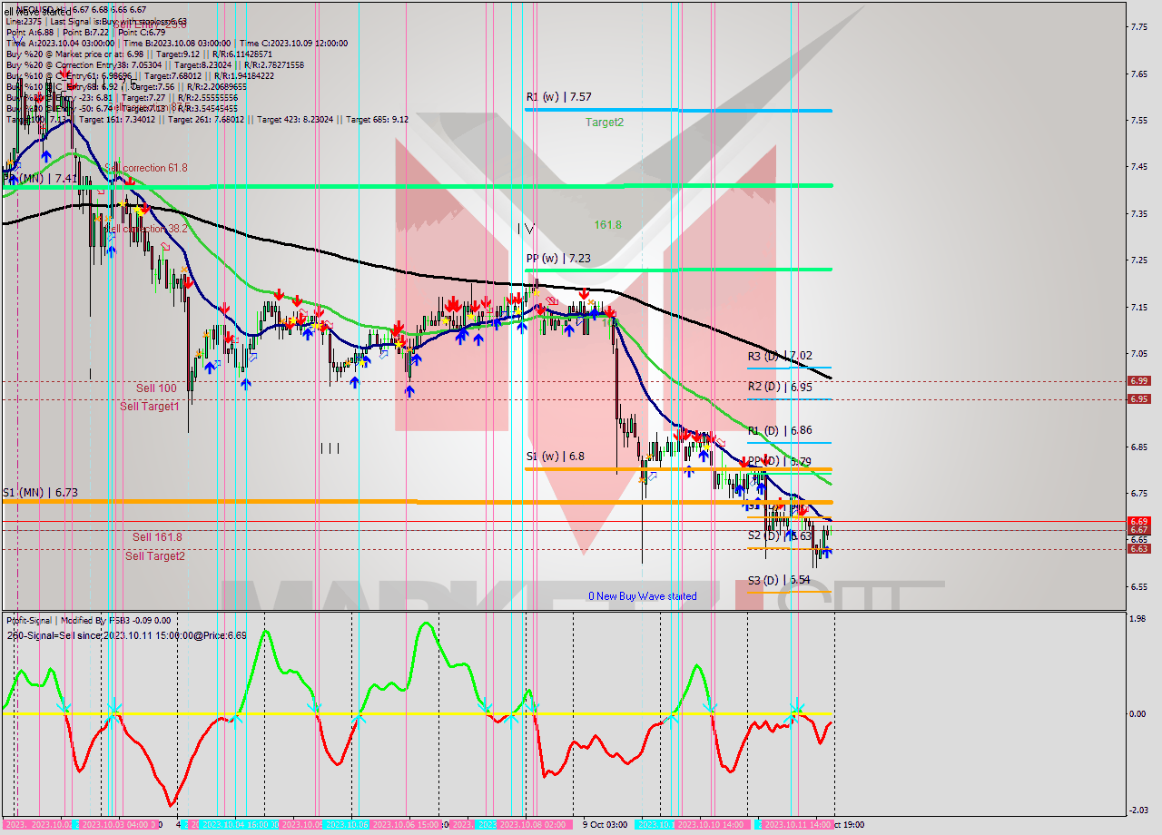
Task: Click the 'R1 (D) | 6.86' daily resistance label
Action: click(x=780, y=430)
